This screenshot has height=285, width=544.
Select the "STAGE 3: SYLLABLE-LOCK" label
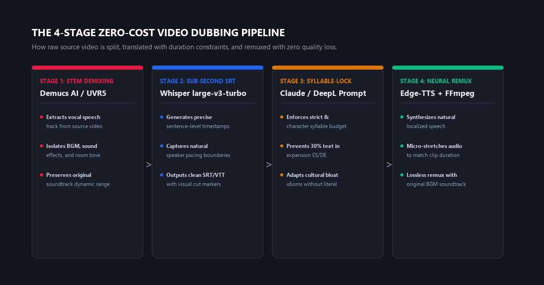click(x=316, y=81)
